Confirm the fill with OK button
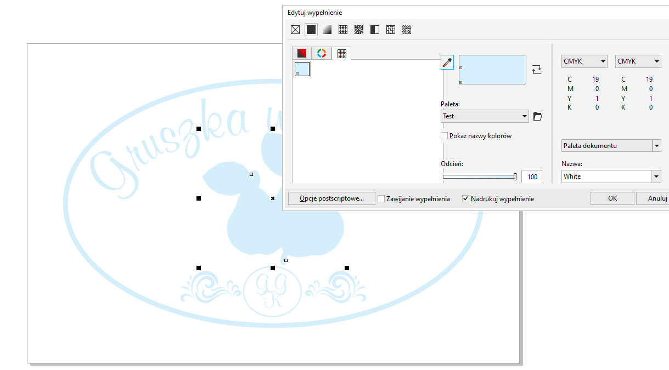This screenshot has width=669, height=370. click(x=612, y=198)
